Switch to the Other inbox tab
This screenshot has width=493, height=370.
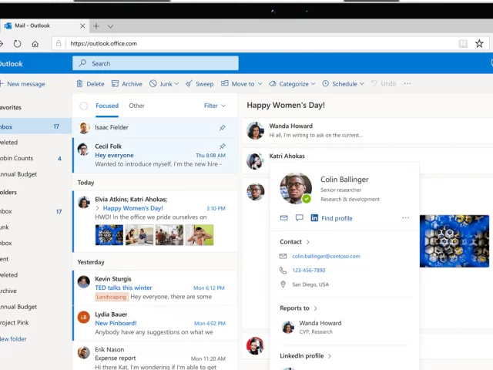coord(136,106)
